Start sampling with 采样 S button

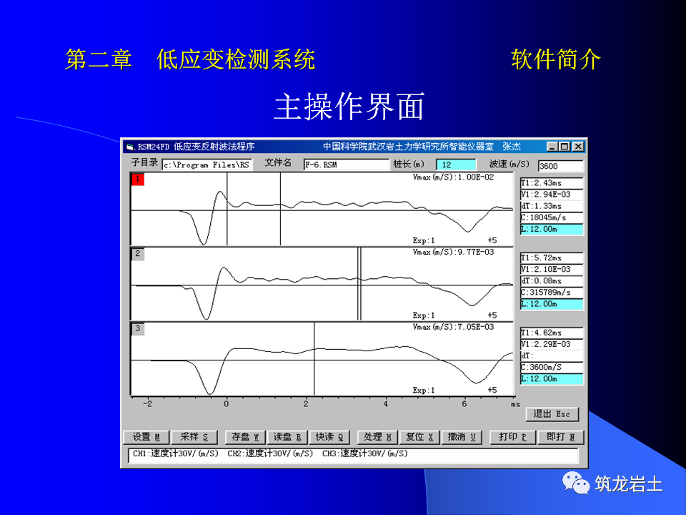pos(194,436)
